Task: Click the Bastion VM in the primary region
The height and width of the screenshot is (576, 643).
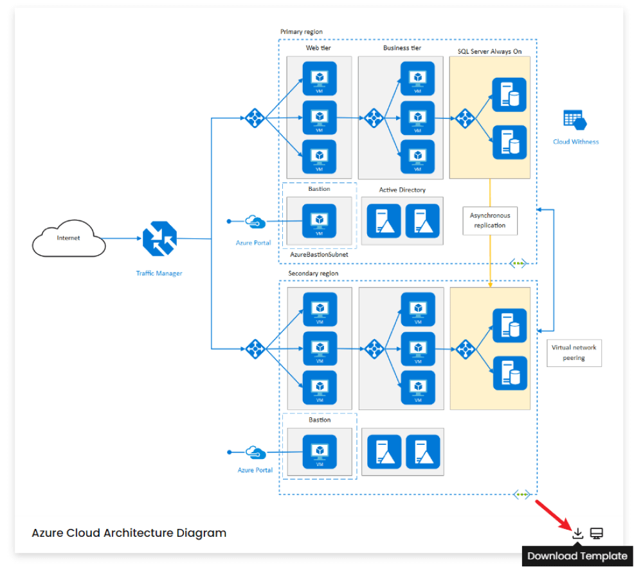Action: pyautogui.click(x=319, y=221)
